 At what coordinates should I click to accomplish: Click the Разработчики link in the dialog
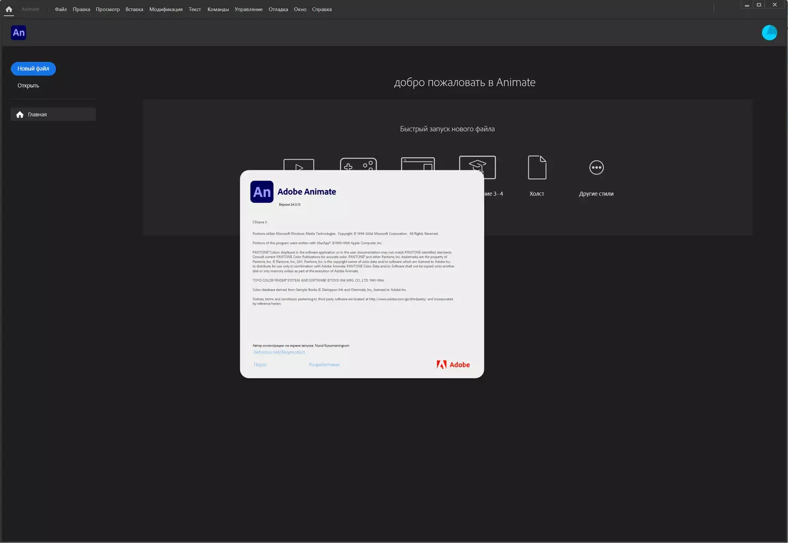[324, 365]
